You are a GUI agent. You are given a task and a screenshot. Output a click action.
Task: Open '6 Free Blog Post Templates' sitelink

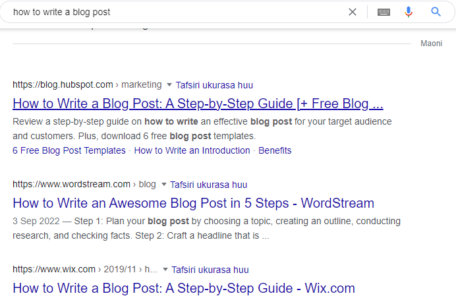[69, 150]
